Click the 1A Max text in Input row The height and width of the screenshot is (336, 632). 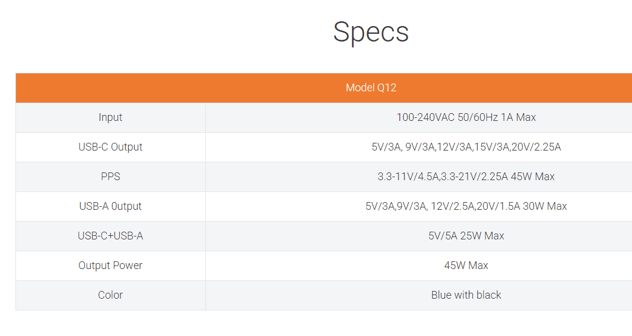point(519,117)
